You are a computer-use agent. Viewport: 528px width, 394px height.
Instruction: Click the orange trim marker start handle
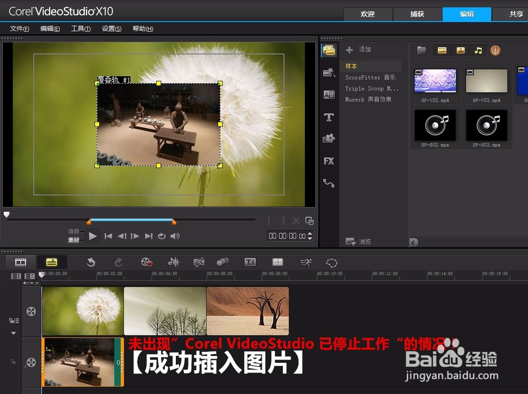pos(89,222)
